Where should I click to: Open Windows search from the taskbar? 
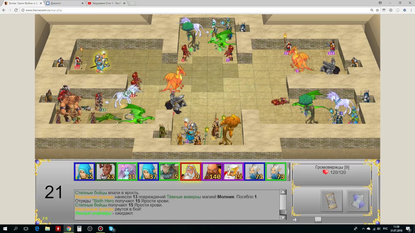[16, 229]
